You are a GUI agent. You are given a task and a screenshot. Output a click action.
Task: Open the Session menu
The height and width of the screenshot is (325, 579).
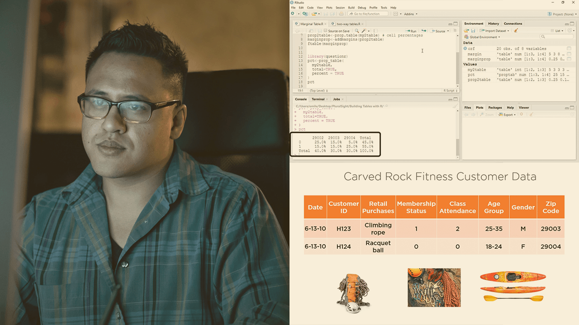[x=340, y=7]
